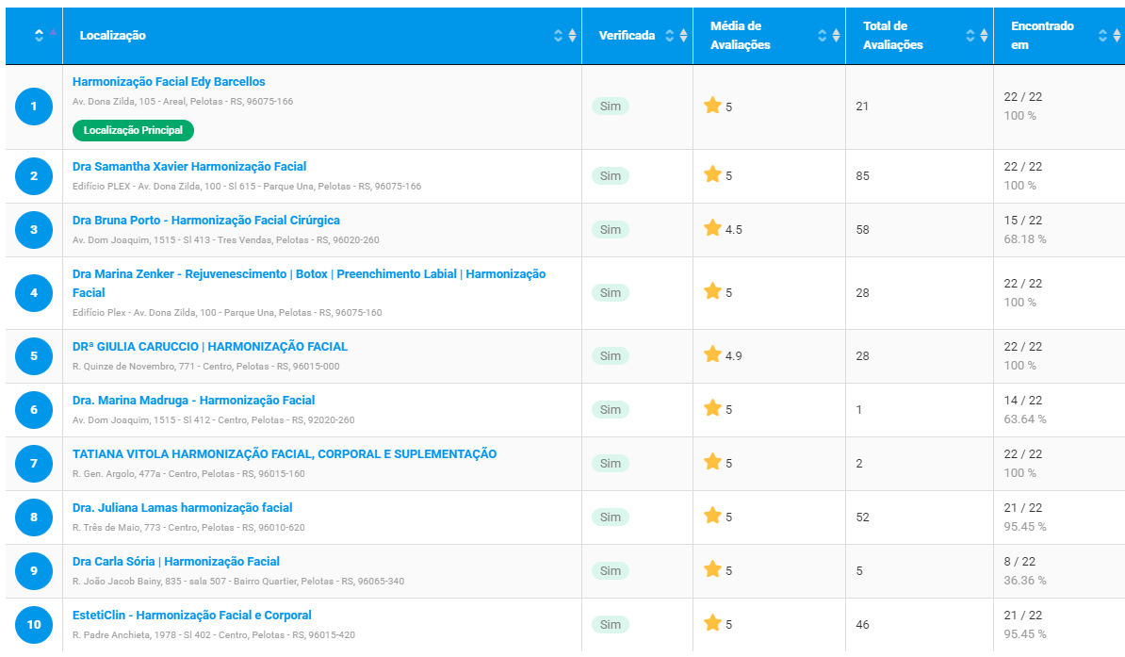Click the 36.36 % found percentage

(x=1025, y=580)
